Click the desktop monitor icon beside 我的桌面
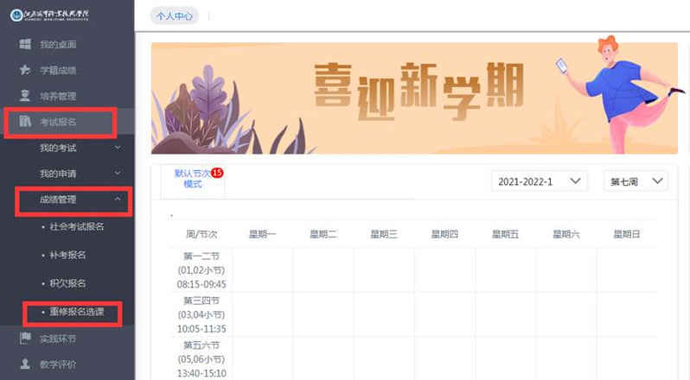Viewport: 690px width, 380px height. coord(25,44)
